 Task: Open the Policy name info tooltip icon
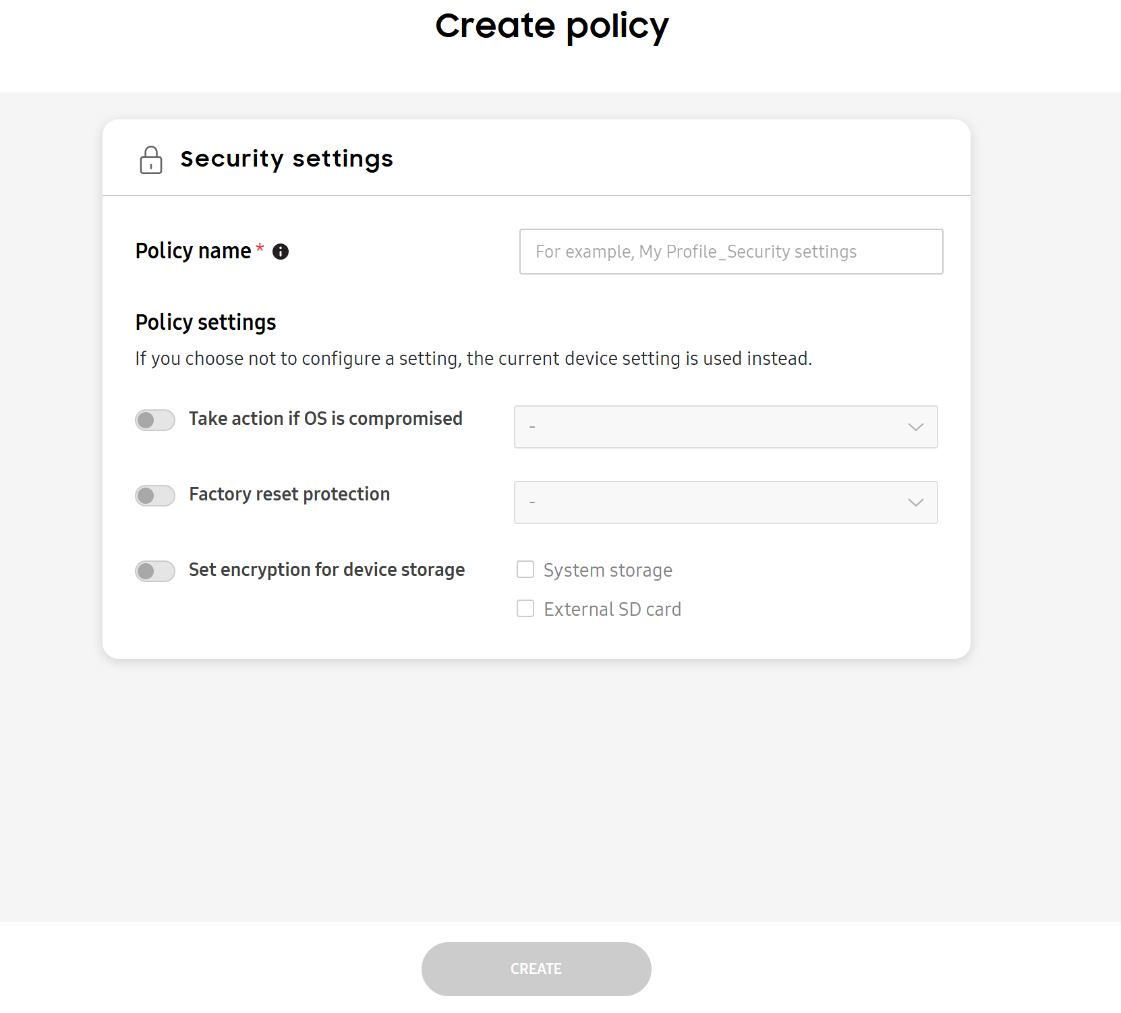[x=281, y=251]
